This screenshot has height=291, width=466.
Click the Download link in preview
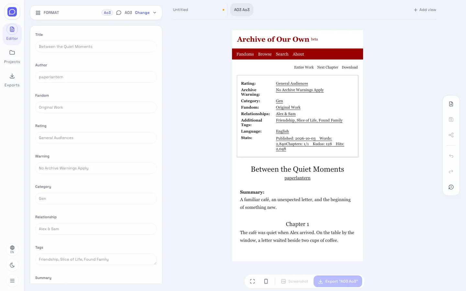point(349,67)
